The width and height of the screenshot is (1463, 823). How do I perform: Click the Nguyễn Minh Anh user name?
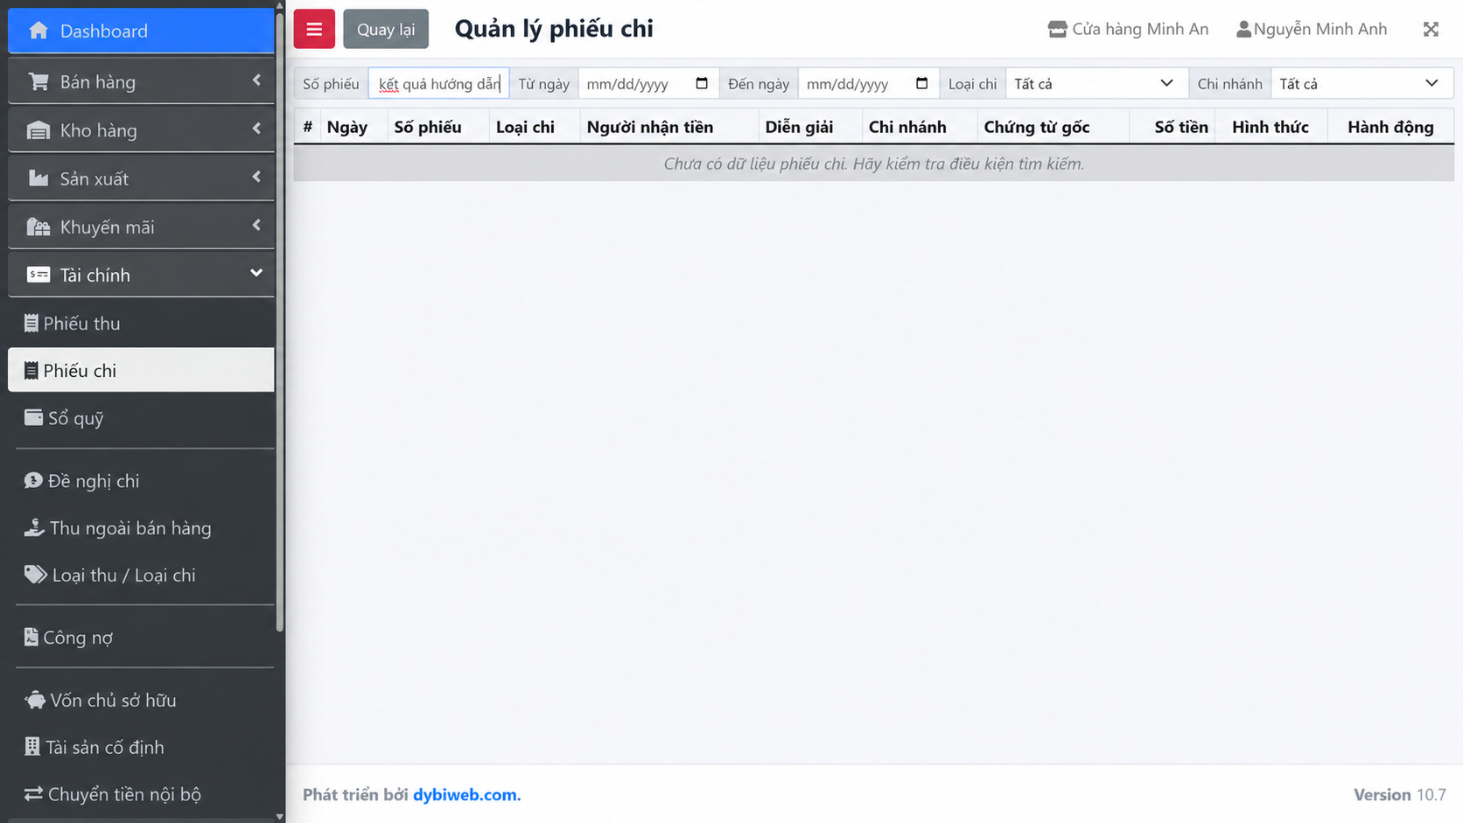point(1319,30)
